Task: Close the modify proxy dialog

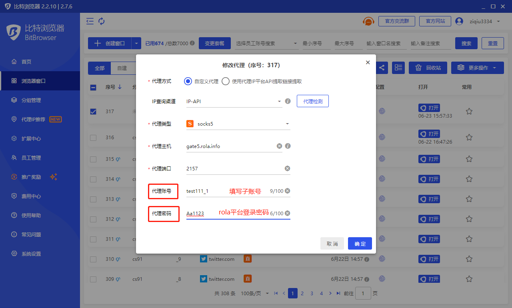Action: [x=368, y=62]
